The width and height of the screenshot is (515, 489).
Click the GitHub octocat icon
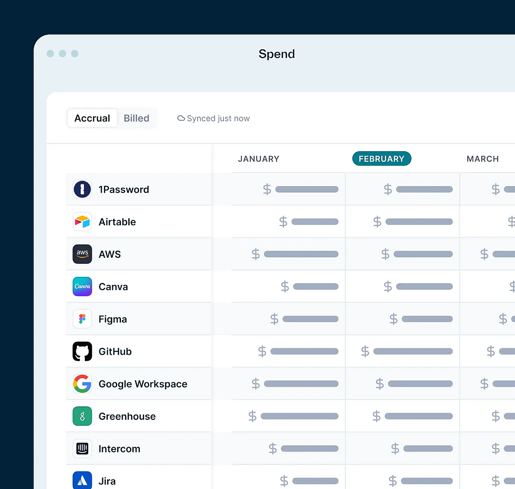pyautogui.click(x=82, y=351)
